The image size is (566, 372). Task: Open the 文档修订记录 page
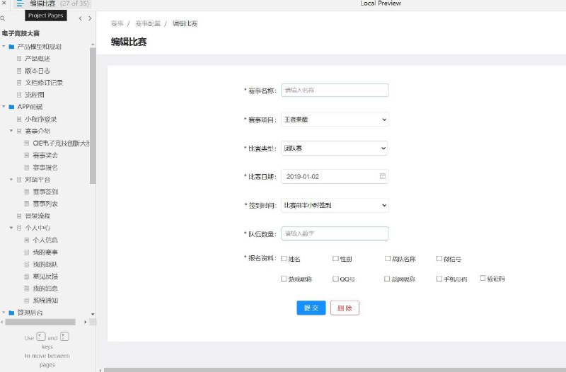(44, 83)
